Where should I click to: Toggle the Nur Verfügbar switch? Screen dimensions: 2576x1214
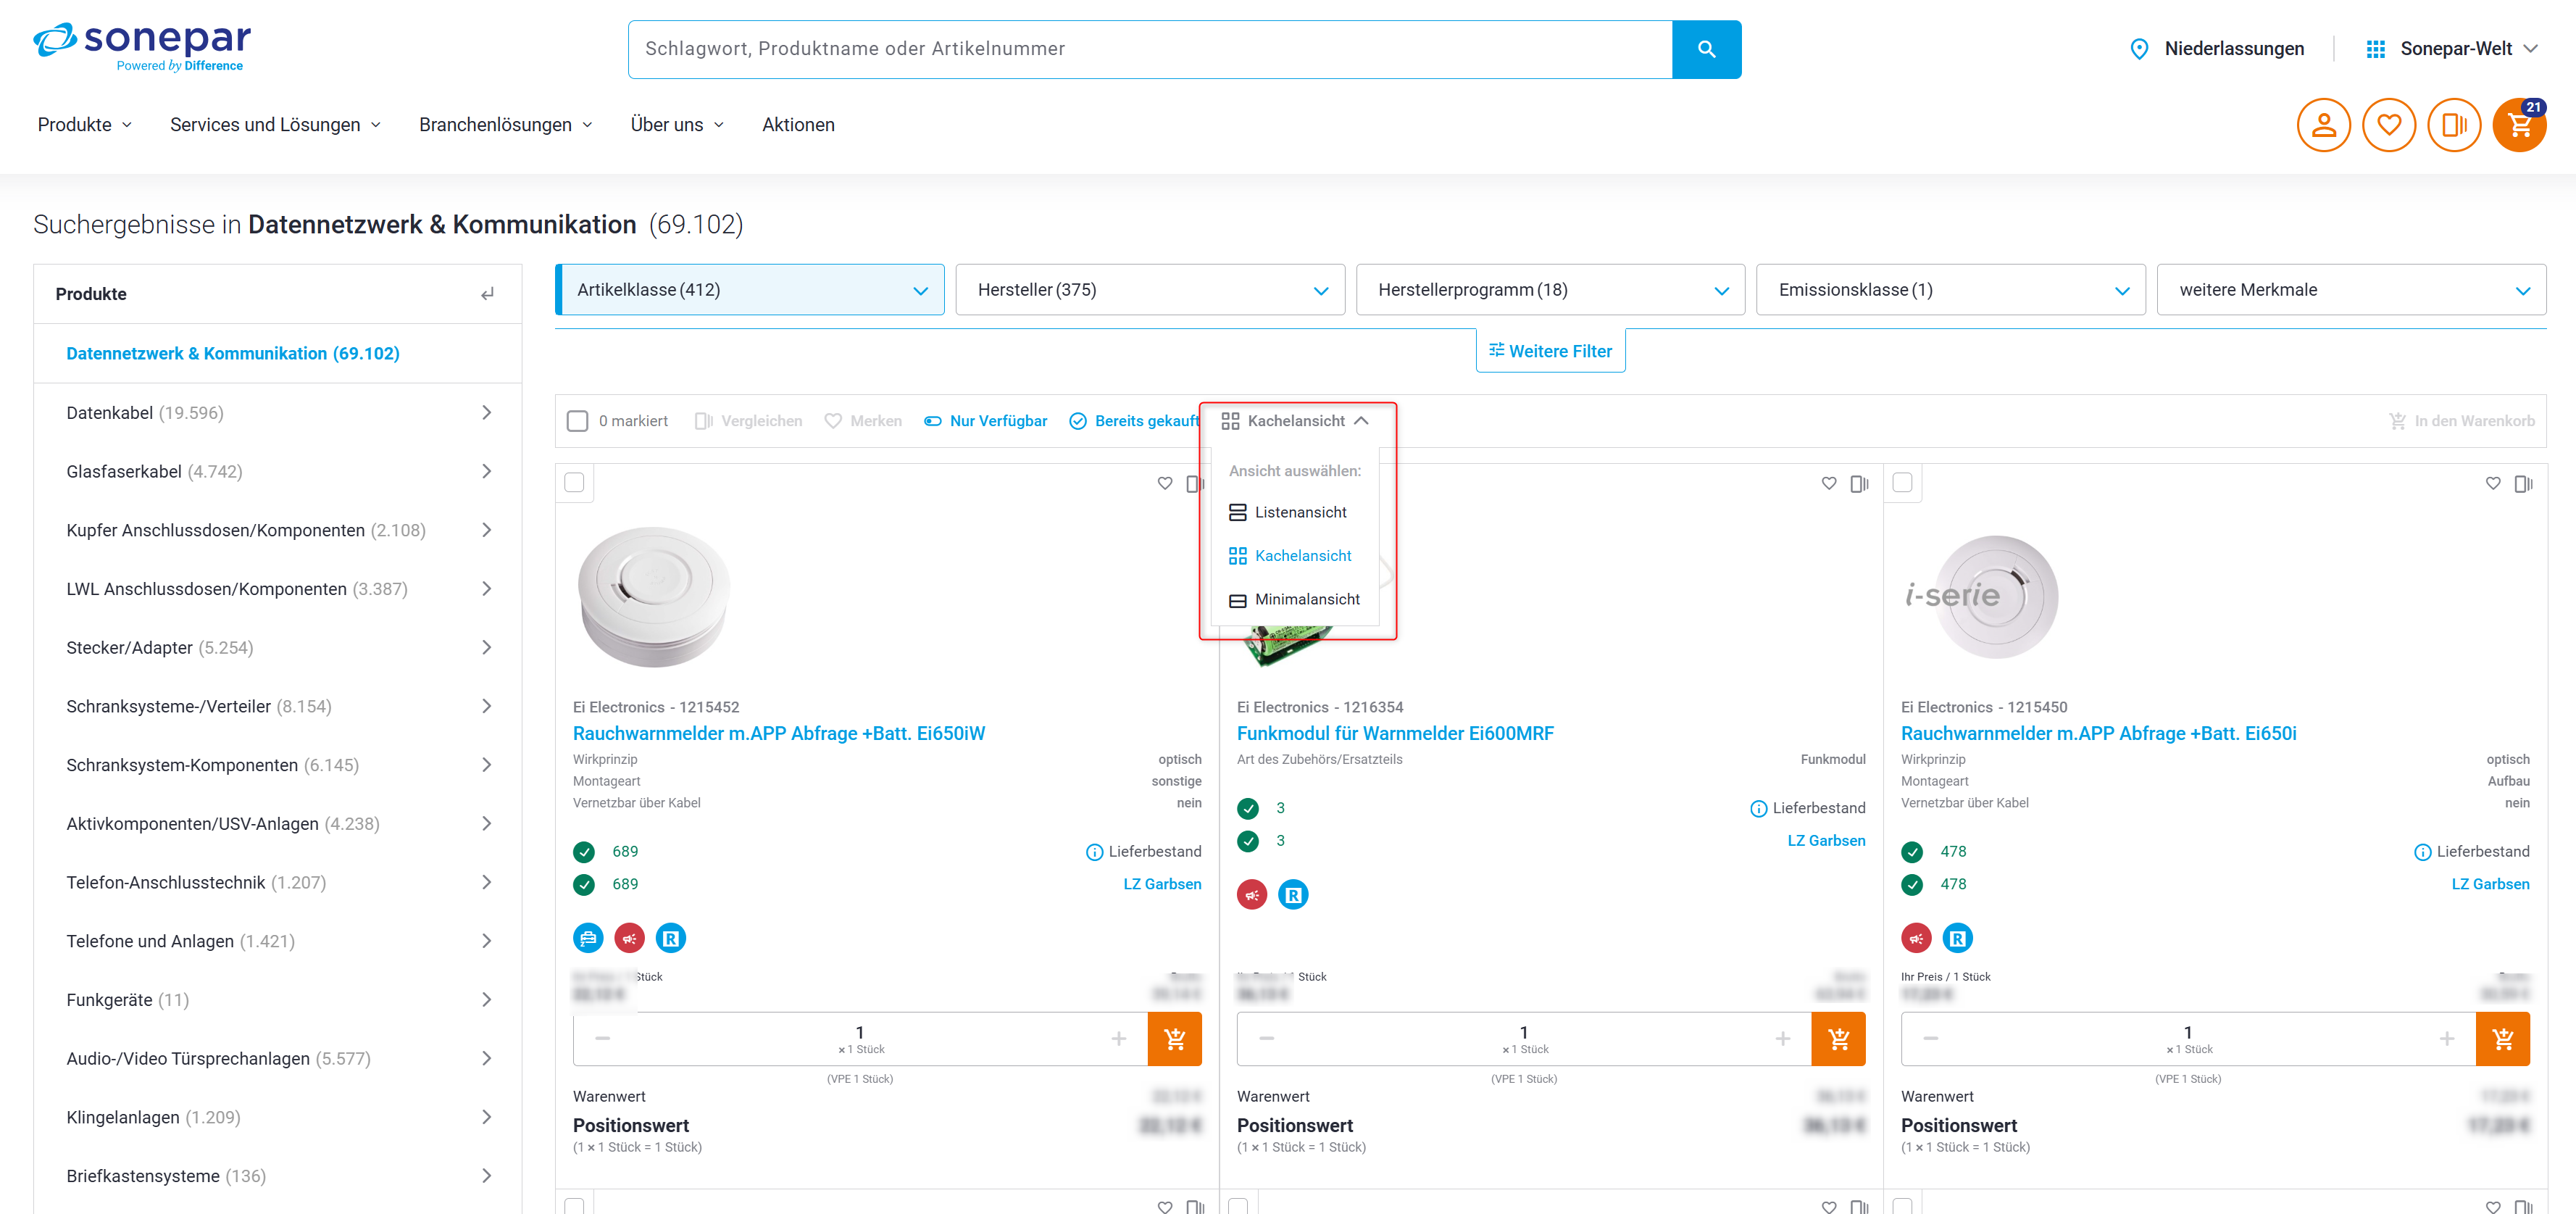(x=985, y=421)
